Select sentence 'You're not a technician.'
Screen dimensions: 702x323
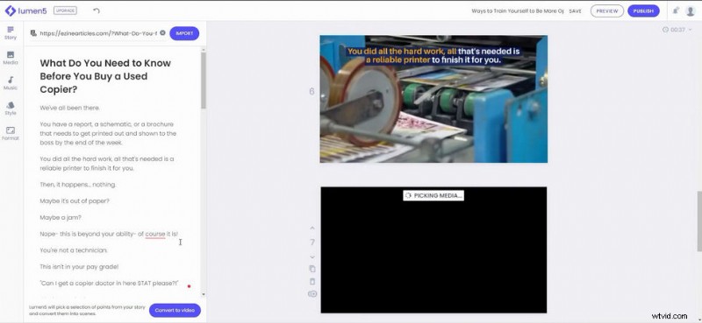(74, 250)
